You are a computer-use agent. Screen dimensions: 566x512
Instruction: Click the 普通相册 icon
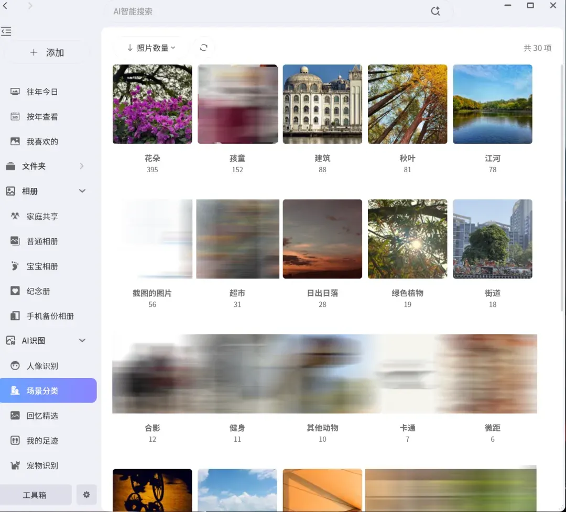click(15, 241)
